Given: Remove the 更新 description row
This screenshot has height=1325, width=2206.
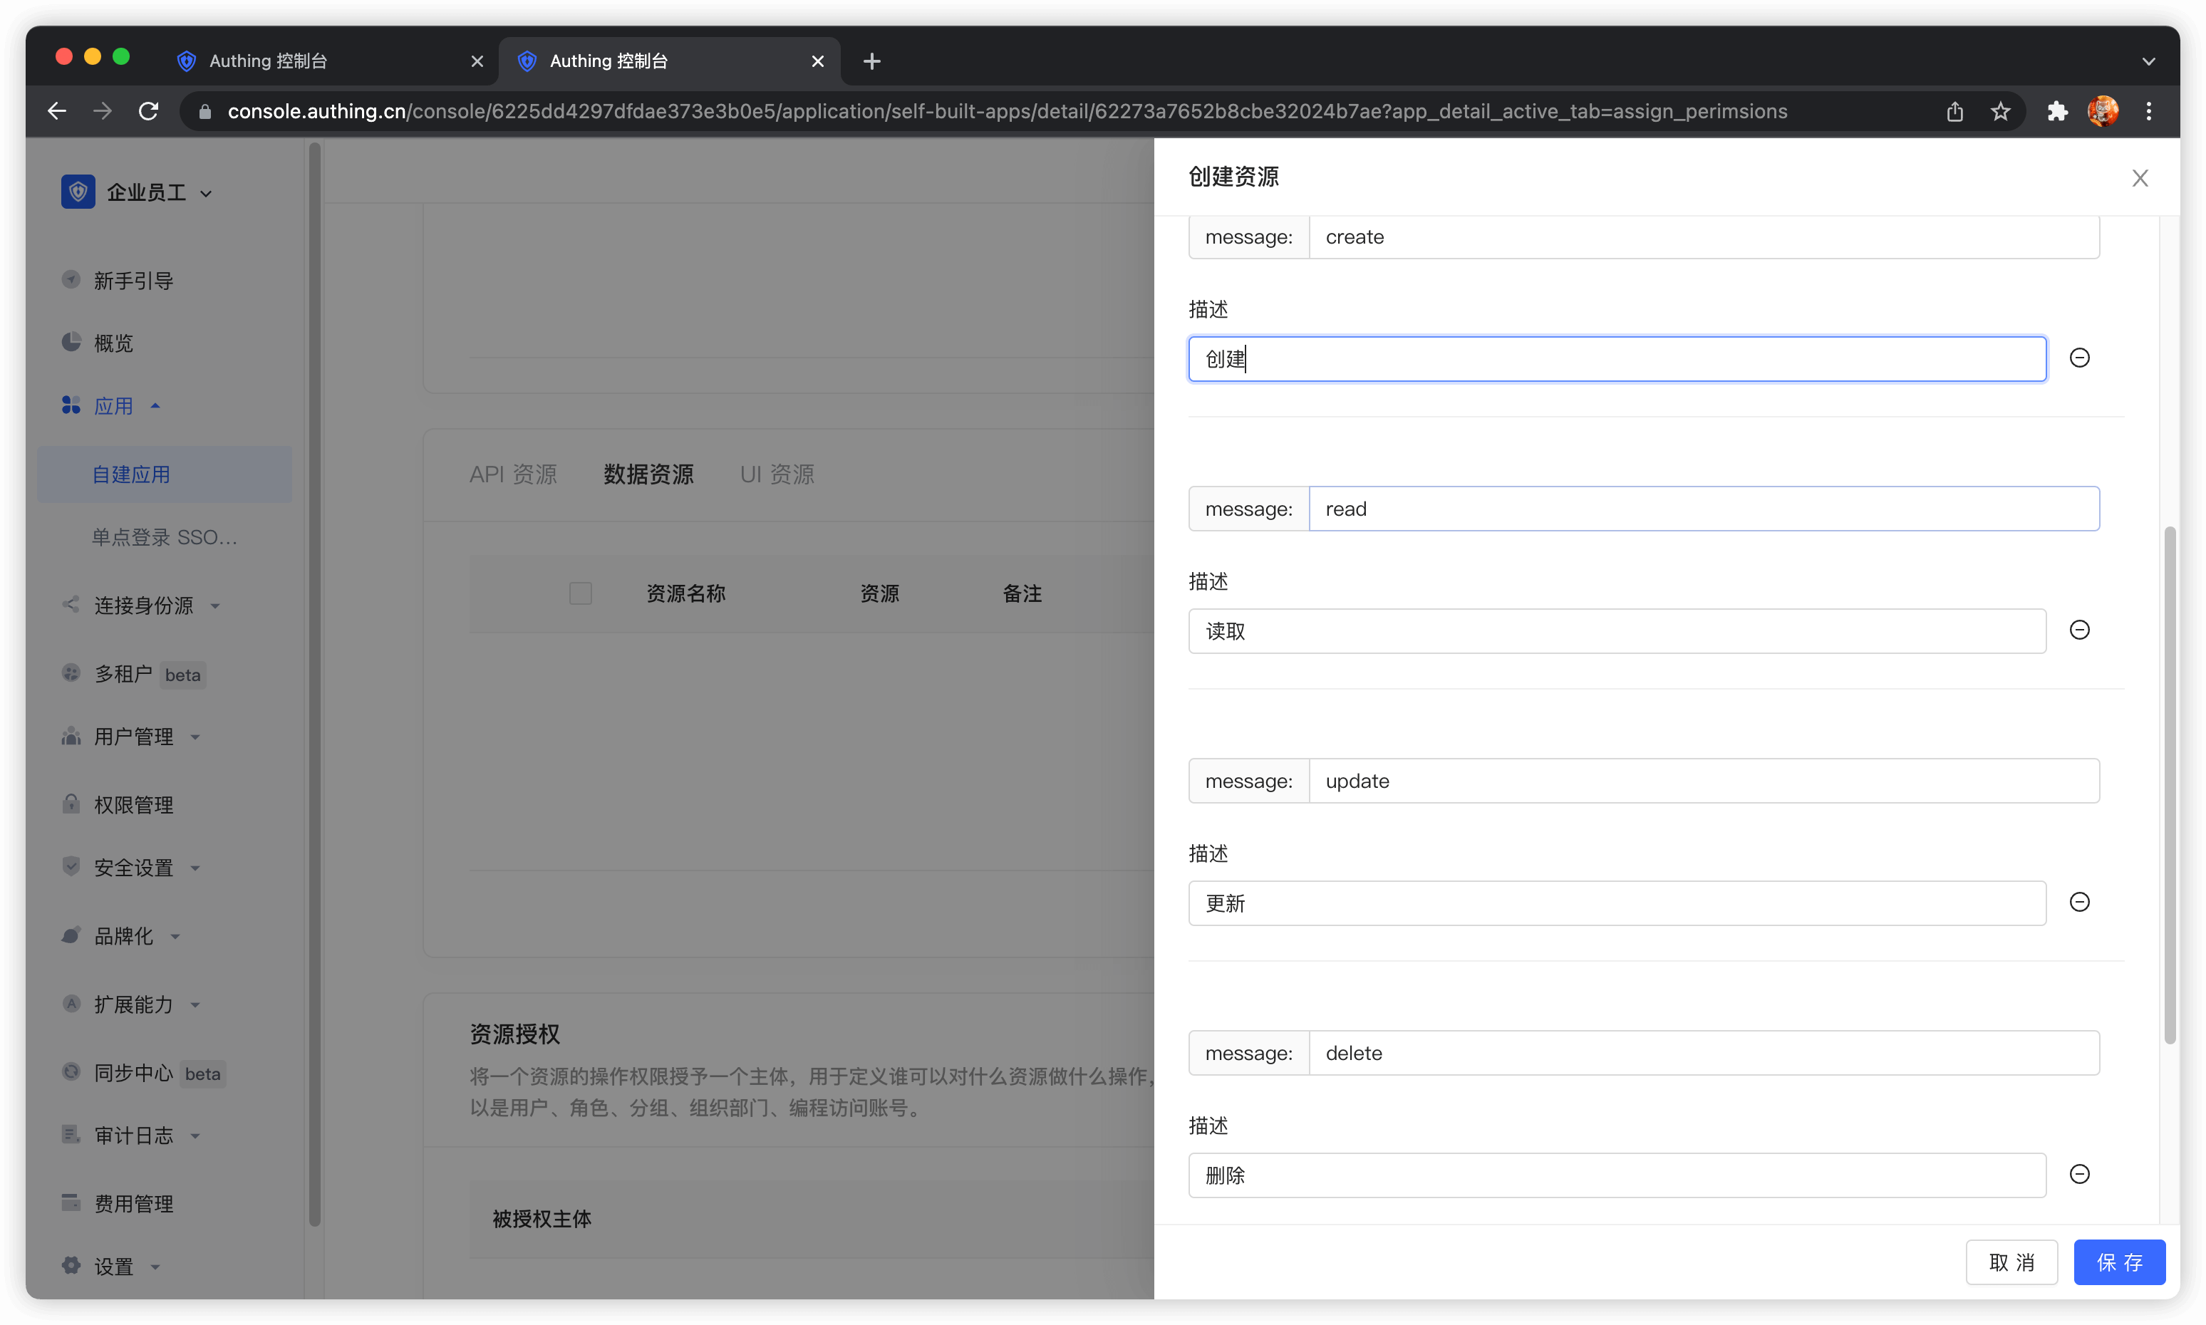Looking at the screenshot, I should [2079, 903].
